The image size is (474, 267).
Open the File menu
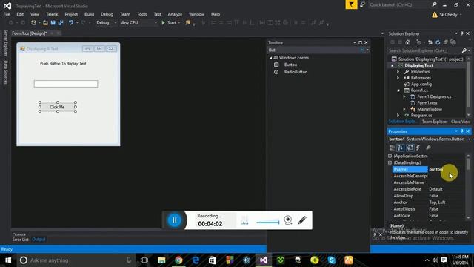[7, 14]
